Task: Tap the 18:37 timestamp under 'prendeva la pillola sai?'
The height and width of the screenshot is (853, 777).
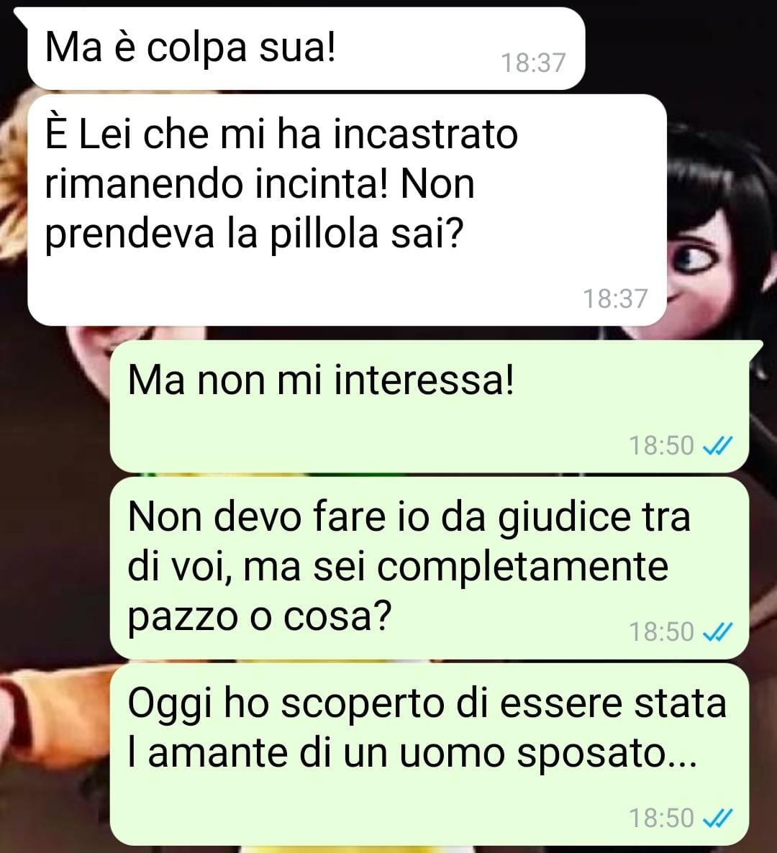Action: pyautogui.click(x=615, y=298)
